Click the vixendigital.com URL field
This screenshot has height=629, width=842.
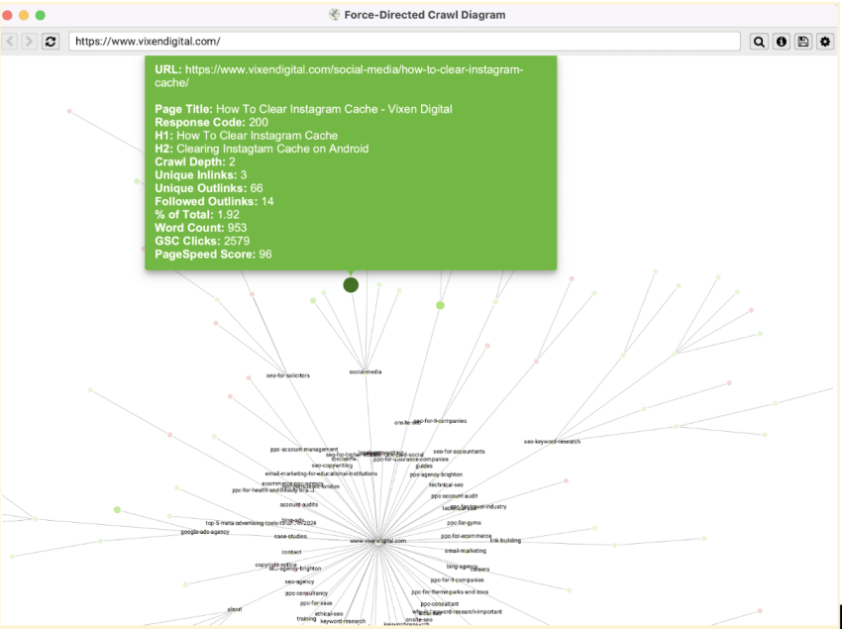pos(404,42)
